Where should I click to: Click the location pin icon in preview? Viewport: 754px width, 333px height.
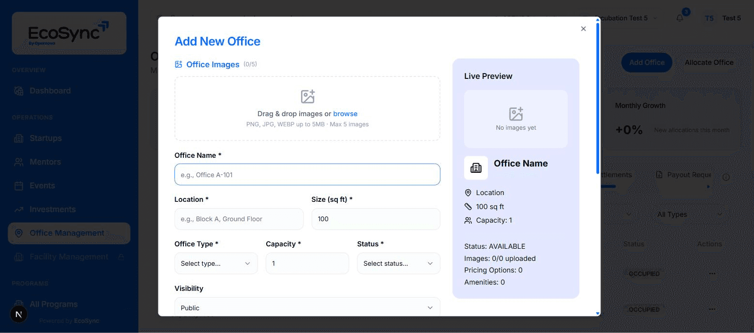point(468,193)
